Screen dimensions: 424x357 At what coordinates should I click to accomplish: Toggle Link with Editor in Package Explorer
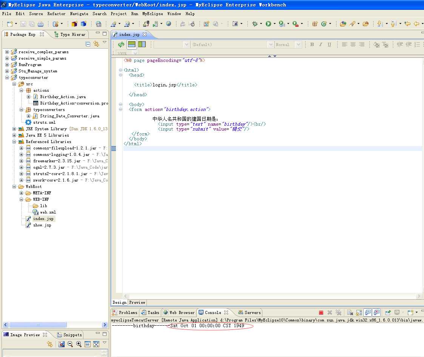(x=96, y=44)
